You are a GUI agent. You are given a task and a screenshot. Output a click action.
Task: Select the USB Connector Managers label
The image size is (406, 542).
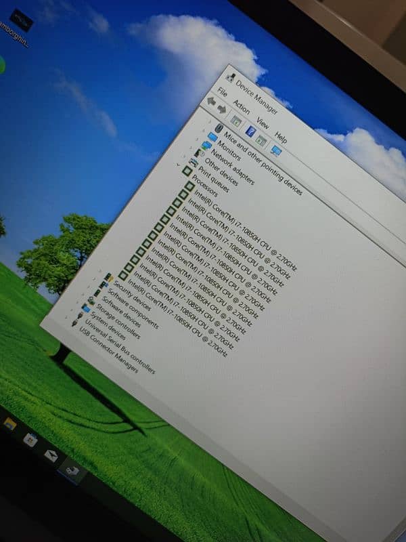(x=109, y=350)
